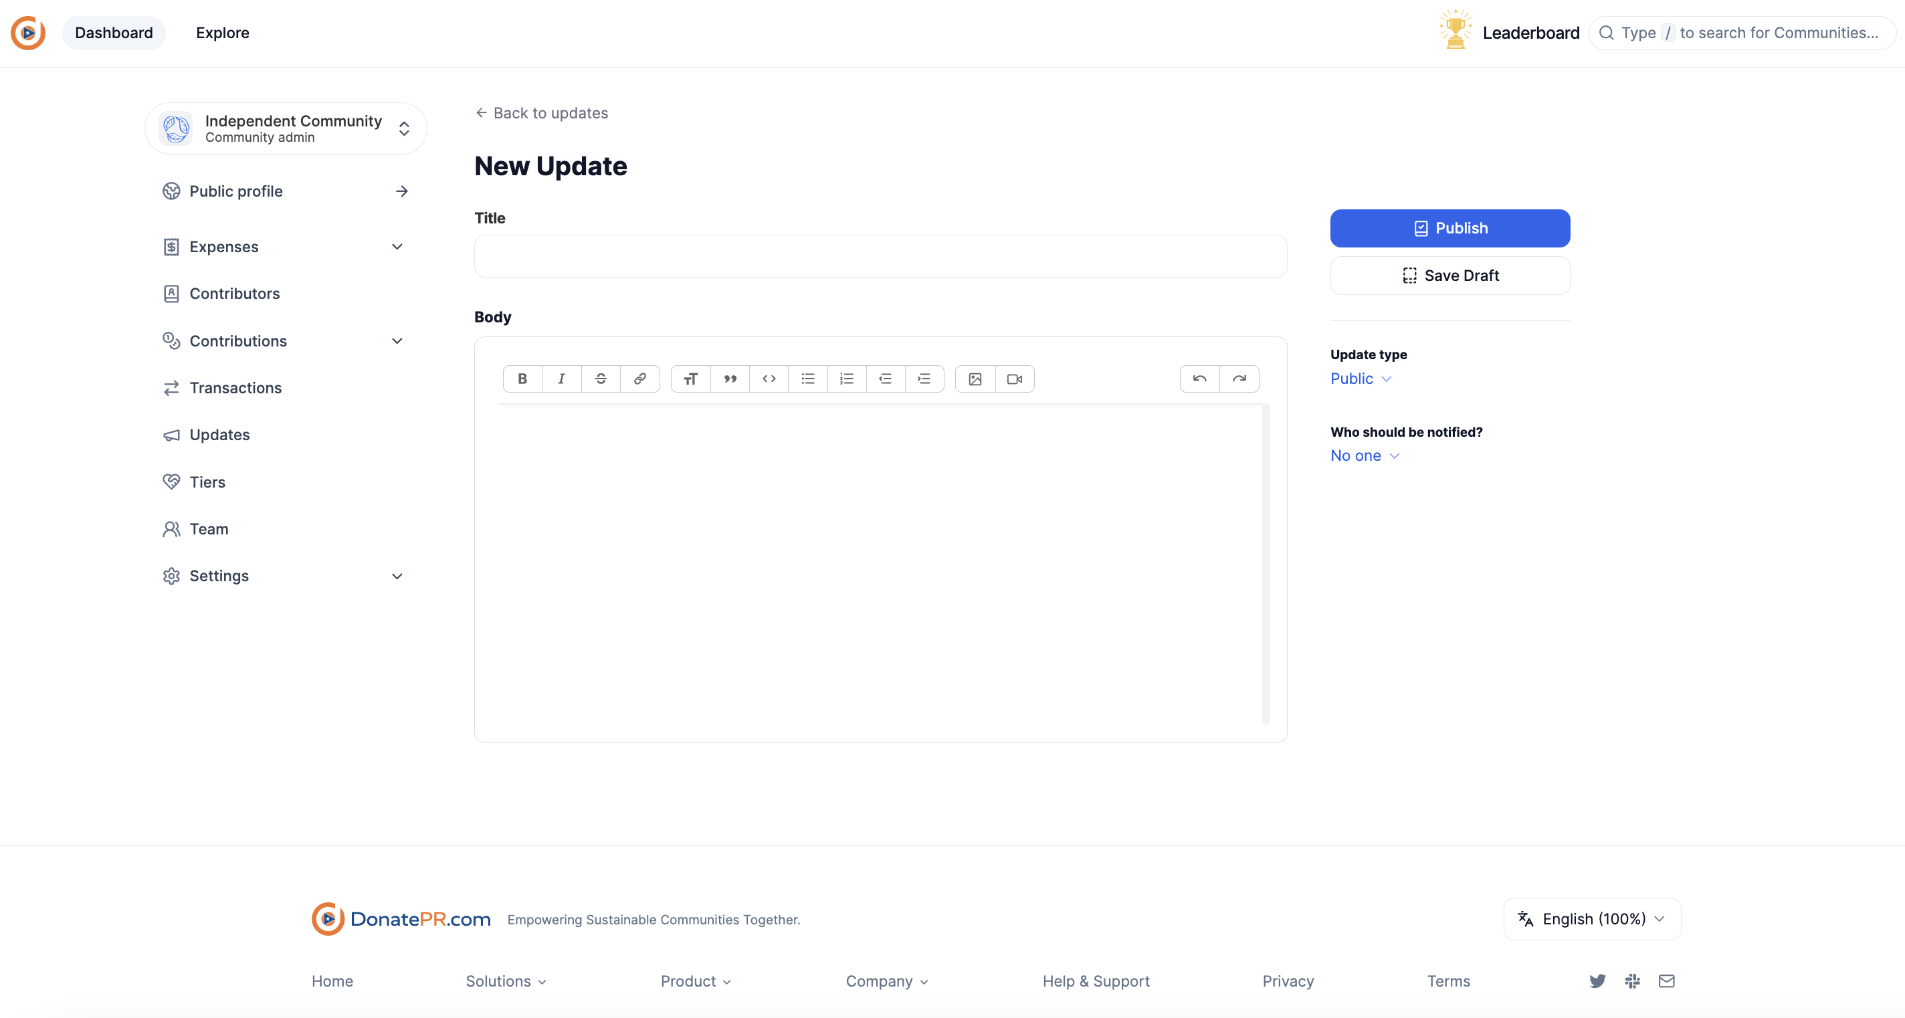Image resolution: width=1905 pixels, height=1018 pixels.
Task: Open the Explore tab
Action: [x=222, y=33]
